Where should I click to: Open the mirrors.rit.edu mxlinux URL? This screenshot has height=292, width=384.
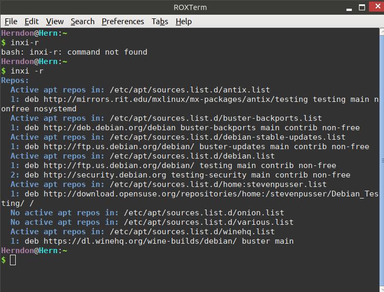tap(176, 99)
